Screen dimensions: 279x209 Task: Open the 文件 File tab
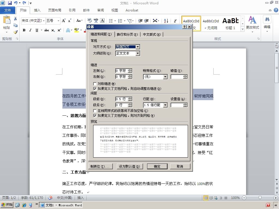[x=7, y=10]
